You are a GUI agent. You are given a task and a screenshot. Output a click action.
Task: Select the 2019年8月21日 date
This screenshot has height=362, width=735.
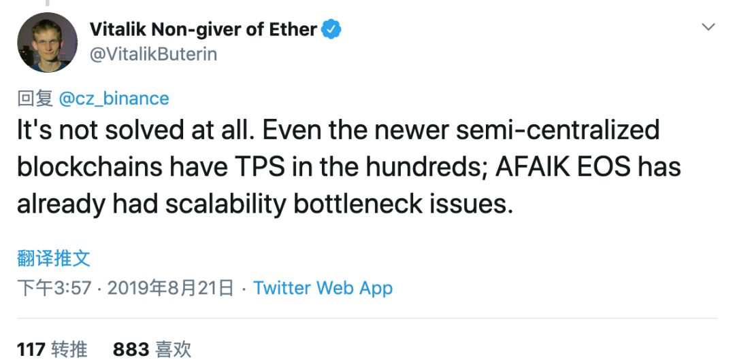[x=170, y=288]
